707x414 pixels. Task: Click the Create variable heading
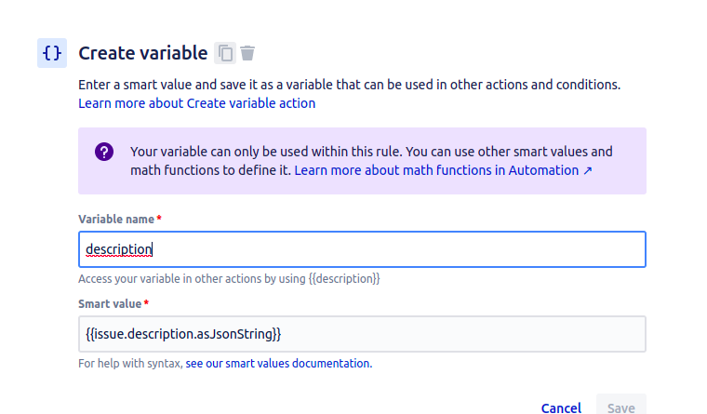click(143, 53)
